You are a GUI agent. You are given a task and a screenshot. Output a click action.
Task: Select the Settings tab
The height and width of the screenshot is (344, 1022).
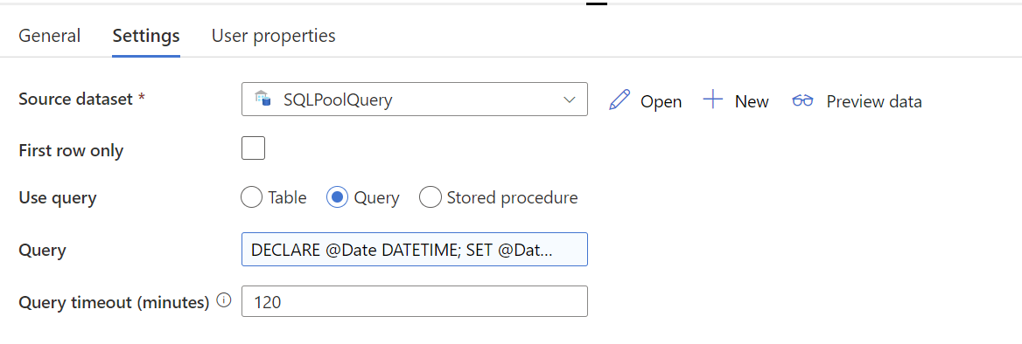pos(146,35)
